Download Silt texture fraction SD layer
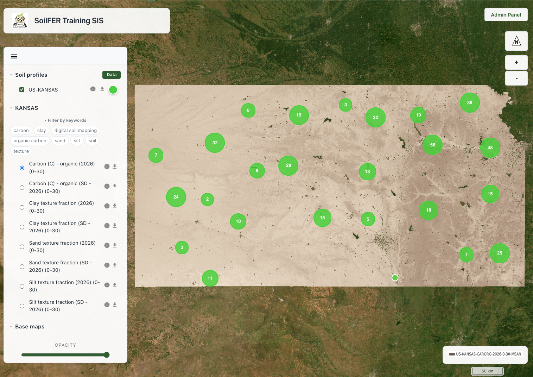533x377 pixels. pyautogui.click(x=115, y=305)
